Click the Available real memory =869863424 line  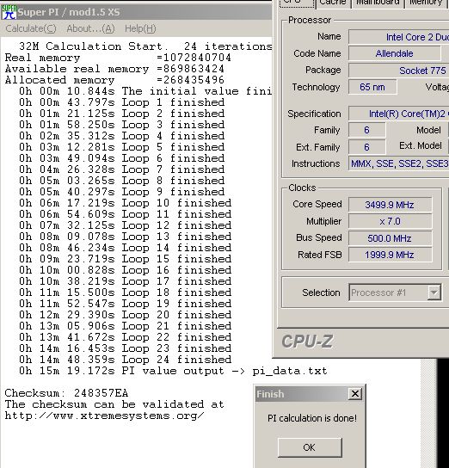pos(114,69)
